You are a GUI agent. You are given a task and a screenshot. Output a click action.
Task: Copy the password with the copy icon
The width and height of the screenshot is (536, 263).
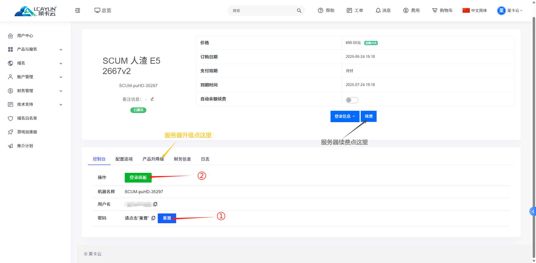(153, 218)
